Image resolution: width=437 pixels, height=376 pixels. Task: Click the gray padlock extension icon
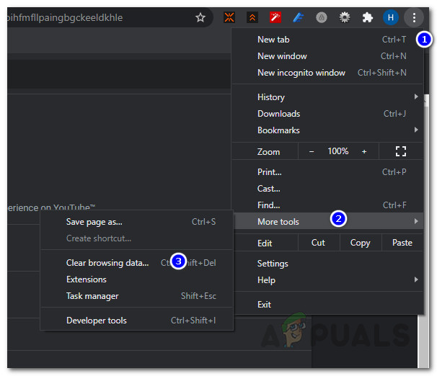[x=322, y=17]
